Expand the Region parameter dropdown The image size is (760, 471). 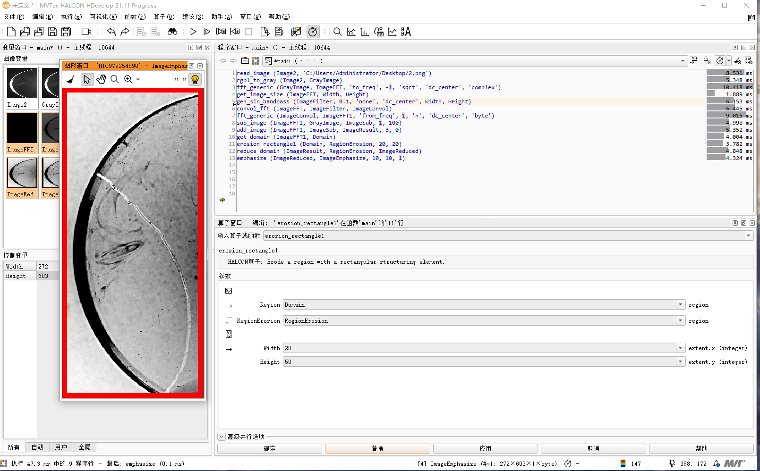681,304
